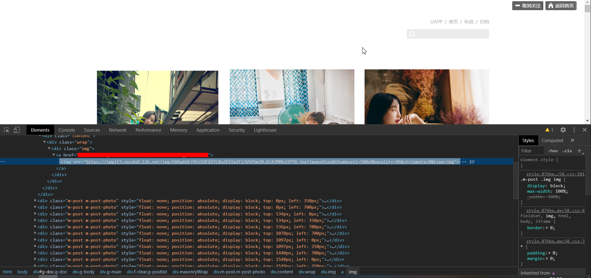Screen dimensions: 591x278
Task: Focus the Styles Filter input
Action: [x=532, y=151]
